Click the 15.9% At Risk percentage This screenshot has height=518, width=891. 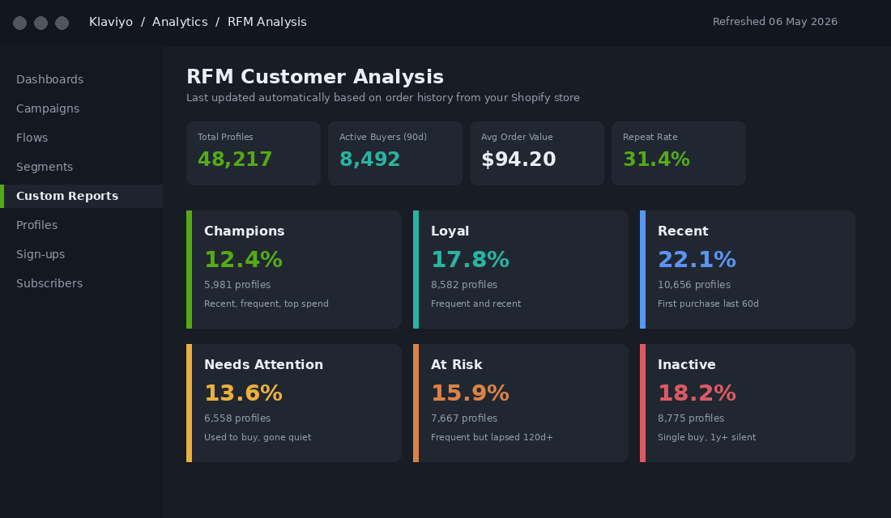point(470,393)
